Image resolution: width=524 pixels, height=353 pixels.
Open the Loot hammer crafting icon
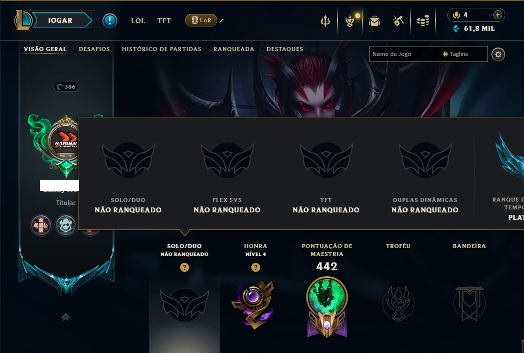pos(398,21)
